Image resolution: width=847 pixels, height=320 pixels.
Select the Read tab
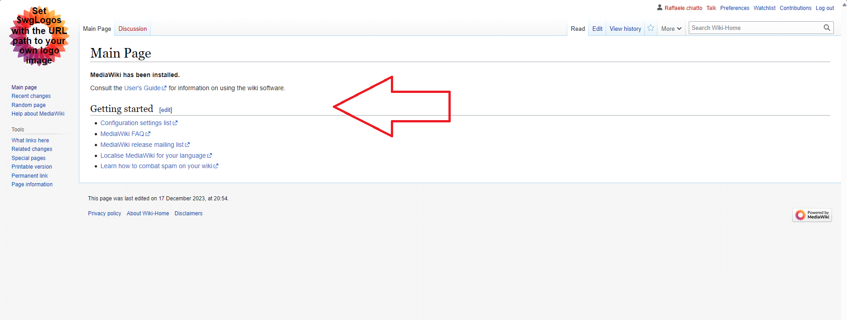578,29
